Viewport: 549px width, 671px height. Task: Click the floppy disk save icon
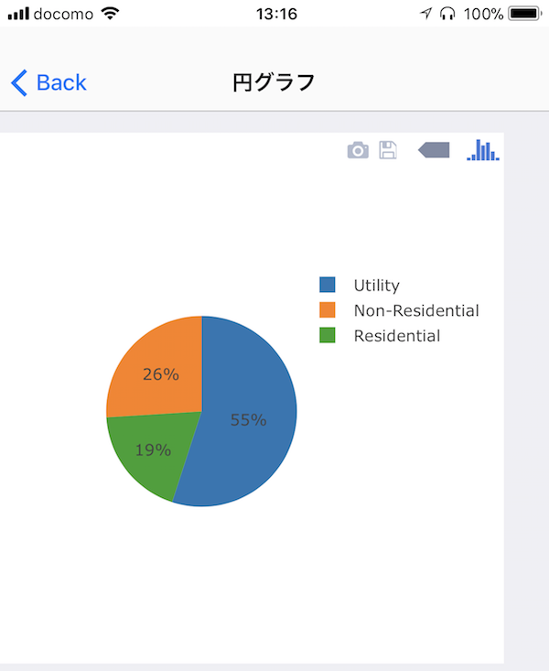(x=388, y=150)
